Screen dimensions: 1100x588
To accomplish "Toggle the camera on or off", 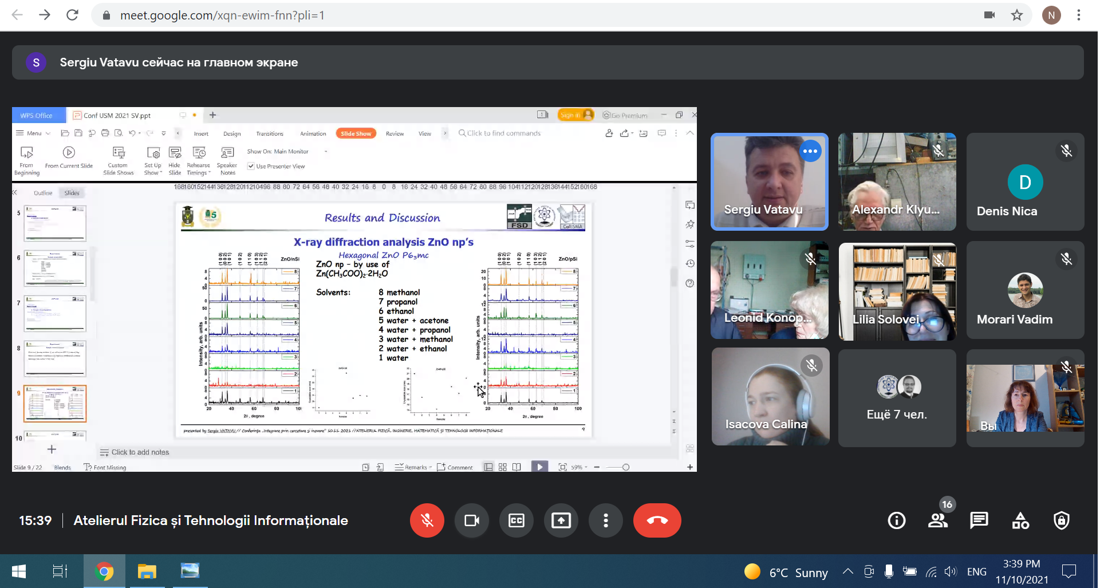I will click(471, 520).
